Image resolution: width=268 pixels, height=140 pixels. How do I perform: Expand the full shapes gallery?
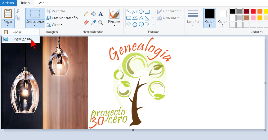click(x=153, y=24)
